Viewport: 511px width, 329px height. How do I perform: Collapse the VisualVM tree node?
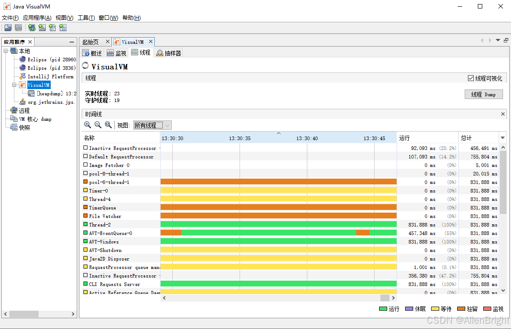click(14, 85)
